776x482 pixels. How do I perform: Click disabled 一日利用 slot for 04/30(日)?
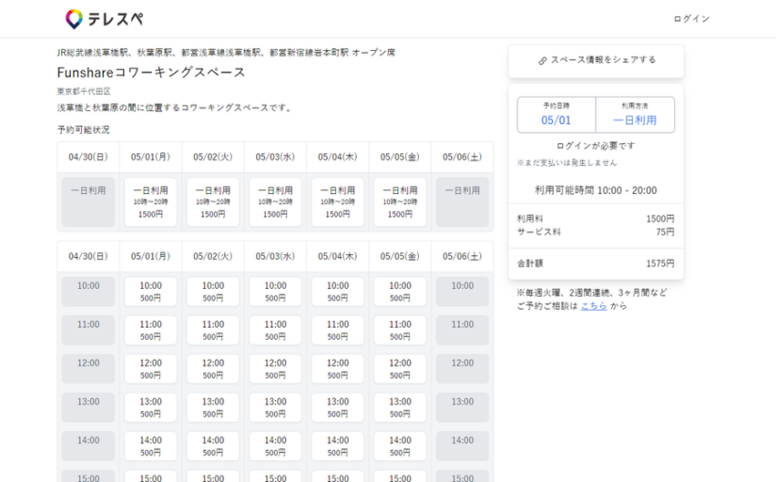pos(89,201)
